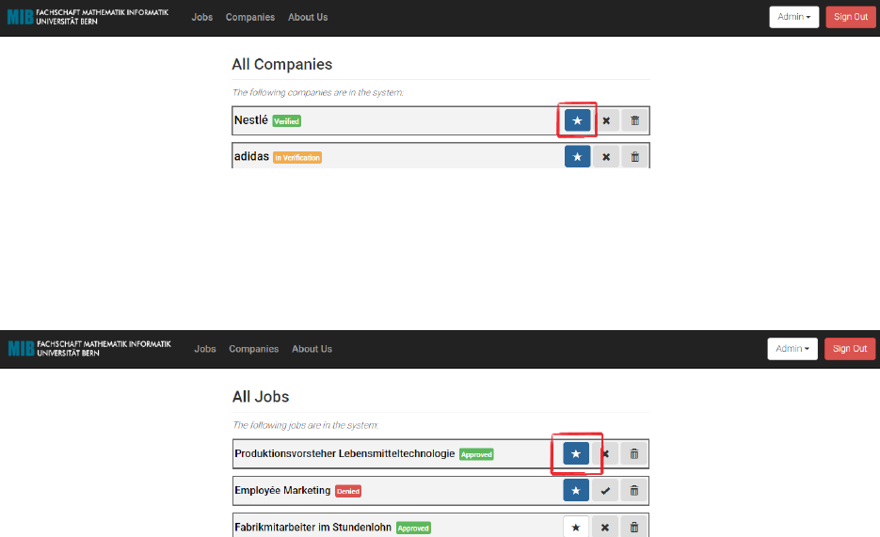Toggle the star for the adidas company
Screen dimensions: 880x537
(577, 156)
